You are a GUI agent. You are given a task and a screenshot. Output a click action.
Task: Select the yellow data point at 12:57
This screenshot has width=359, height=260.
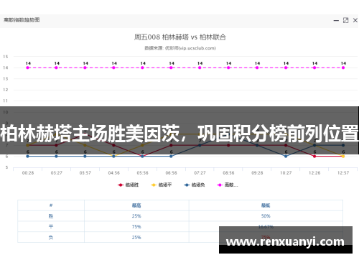(x=343, y=157)
